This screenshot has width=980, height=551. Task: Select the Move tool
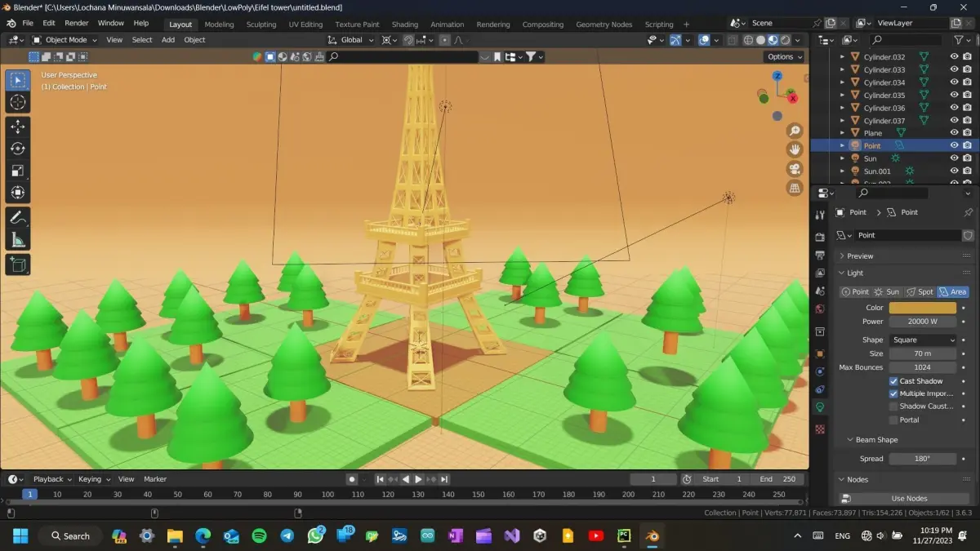(x=18, y=127)
